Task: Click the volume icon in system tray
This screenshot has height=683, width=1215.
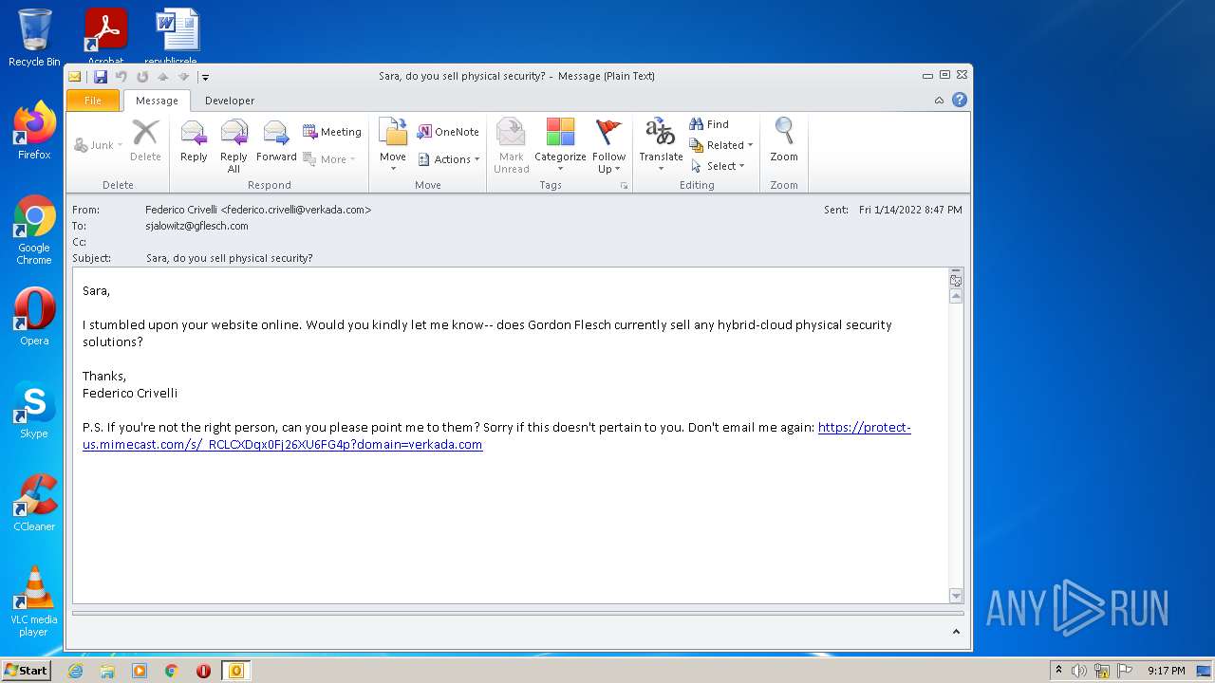Action: click(x=1078, y=671)
